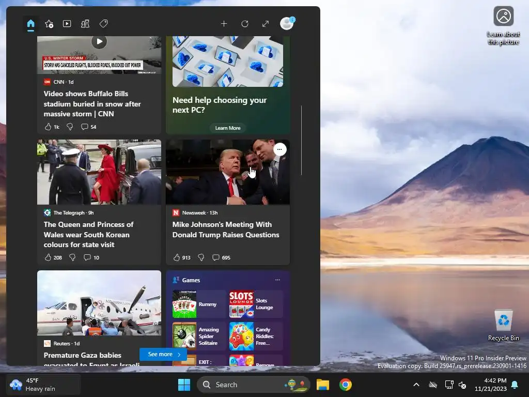
Task: Open the profile avatar settings
Action: point(287,23)
